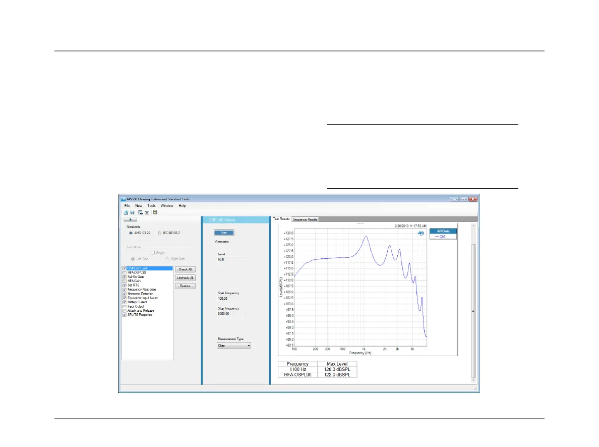The image size is (599, 447).
Task: Click the results scrollbar up arrow
Action: tap(473, 226)
